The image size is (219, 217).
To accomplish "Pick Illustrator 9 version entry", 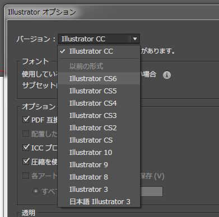I will pyautogui.click(x=99, y=164).
